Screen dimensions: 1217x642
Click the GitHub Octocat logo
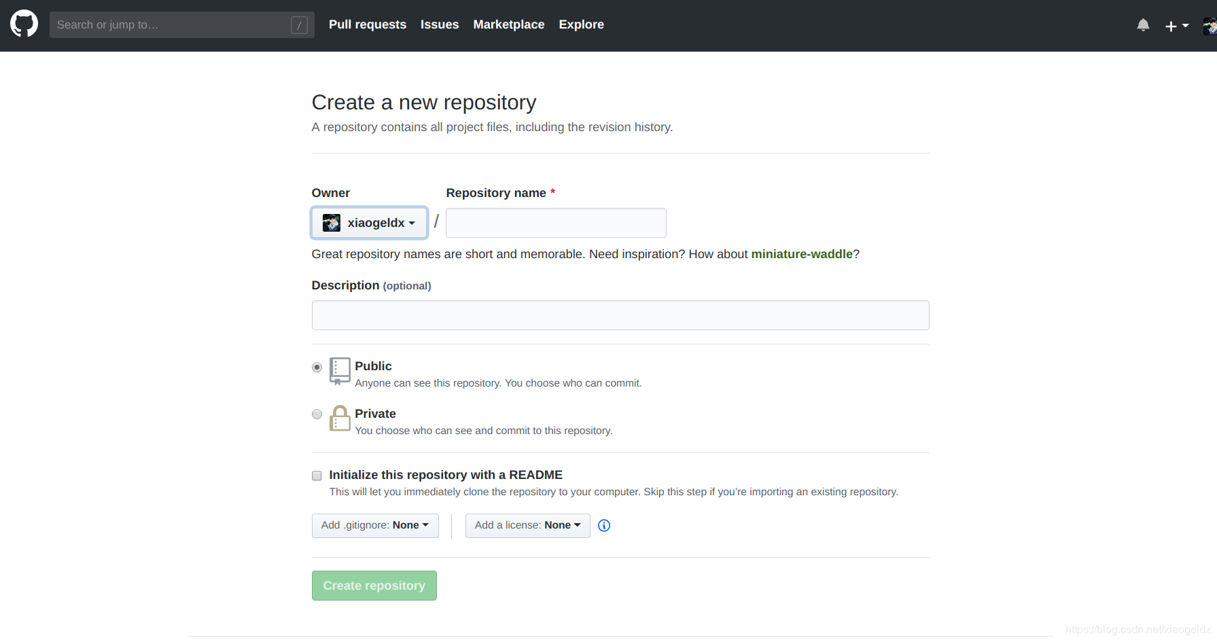(x=24, y=24)
